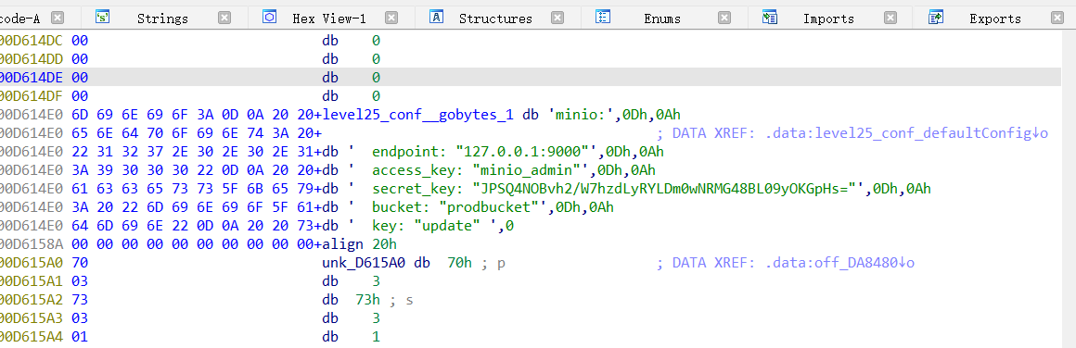Click the Exports tab icon
The height and width of the screenshot is (348, 1076).
(936, 18)
